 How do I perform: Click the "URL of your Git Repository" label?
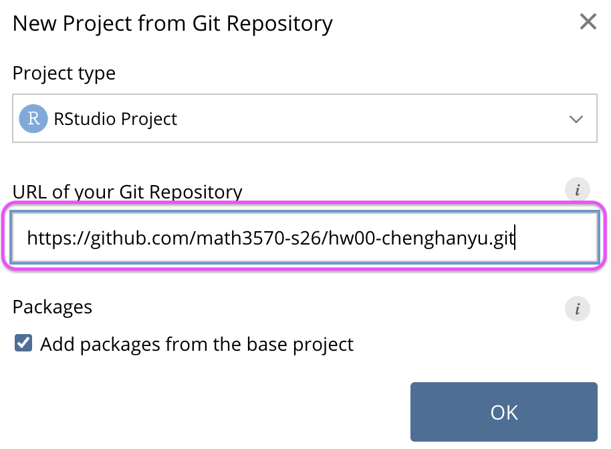click(x=127, y=192)
